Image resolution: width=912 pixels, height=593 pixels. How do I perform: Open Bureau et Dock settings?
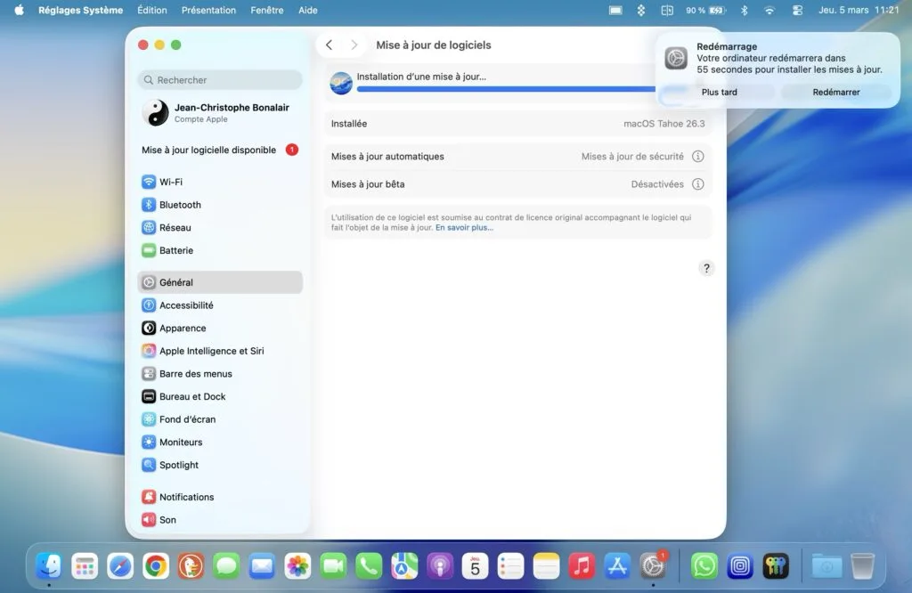tap(220, 396)
